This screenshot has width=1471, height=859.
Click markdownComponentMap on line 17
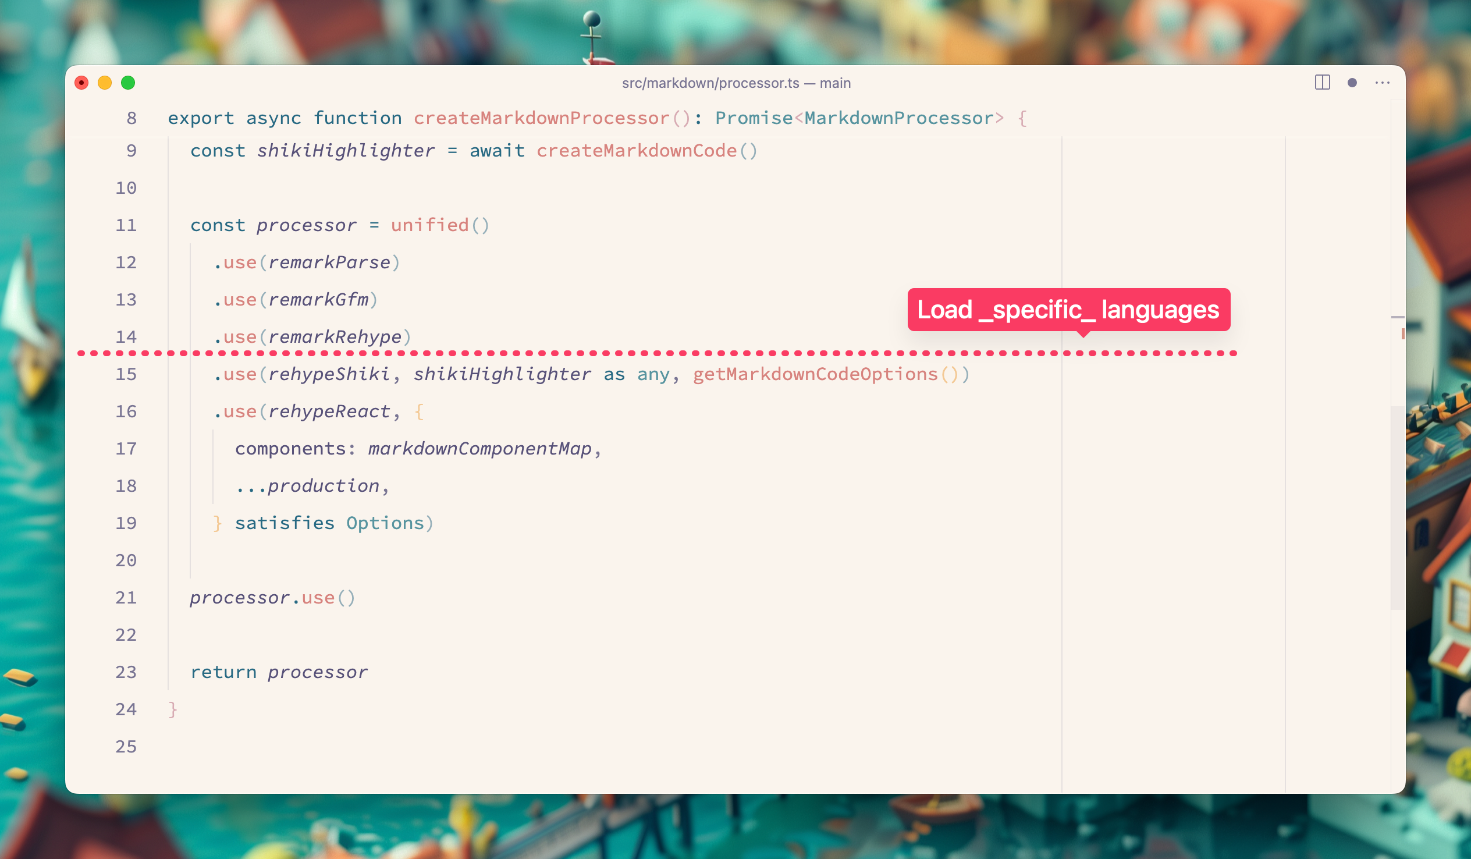480,449
